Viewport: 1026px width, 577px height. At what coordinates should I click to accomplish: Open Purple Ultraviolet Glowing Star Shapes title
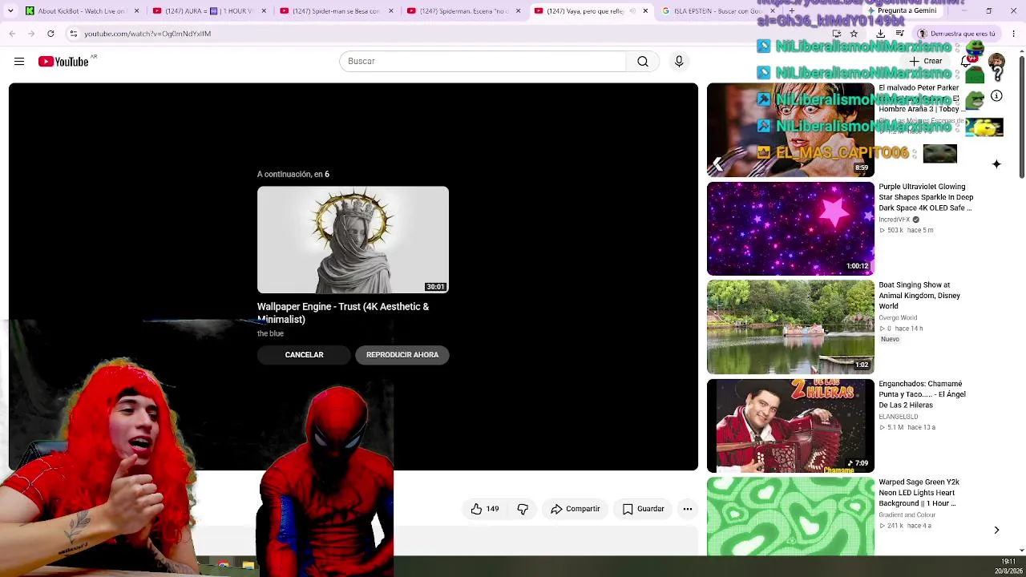pyautogui.click(x=926, y=197)
